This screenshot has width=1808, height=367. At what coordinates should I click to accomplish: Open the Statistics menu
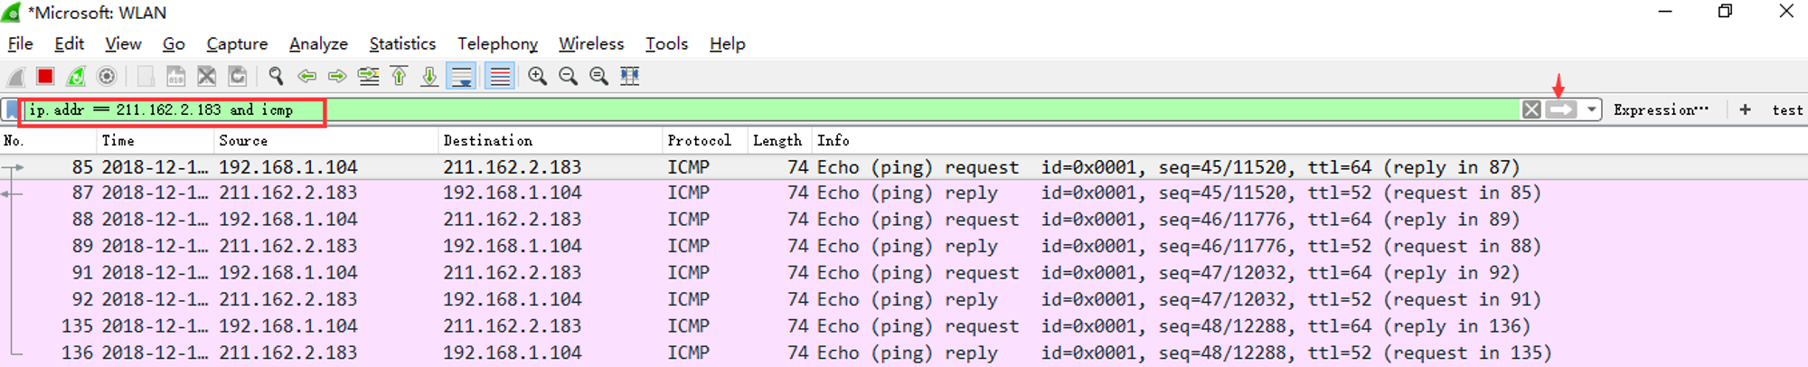click(x=402, y=43)
